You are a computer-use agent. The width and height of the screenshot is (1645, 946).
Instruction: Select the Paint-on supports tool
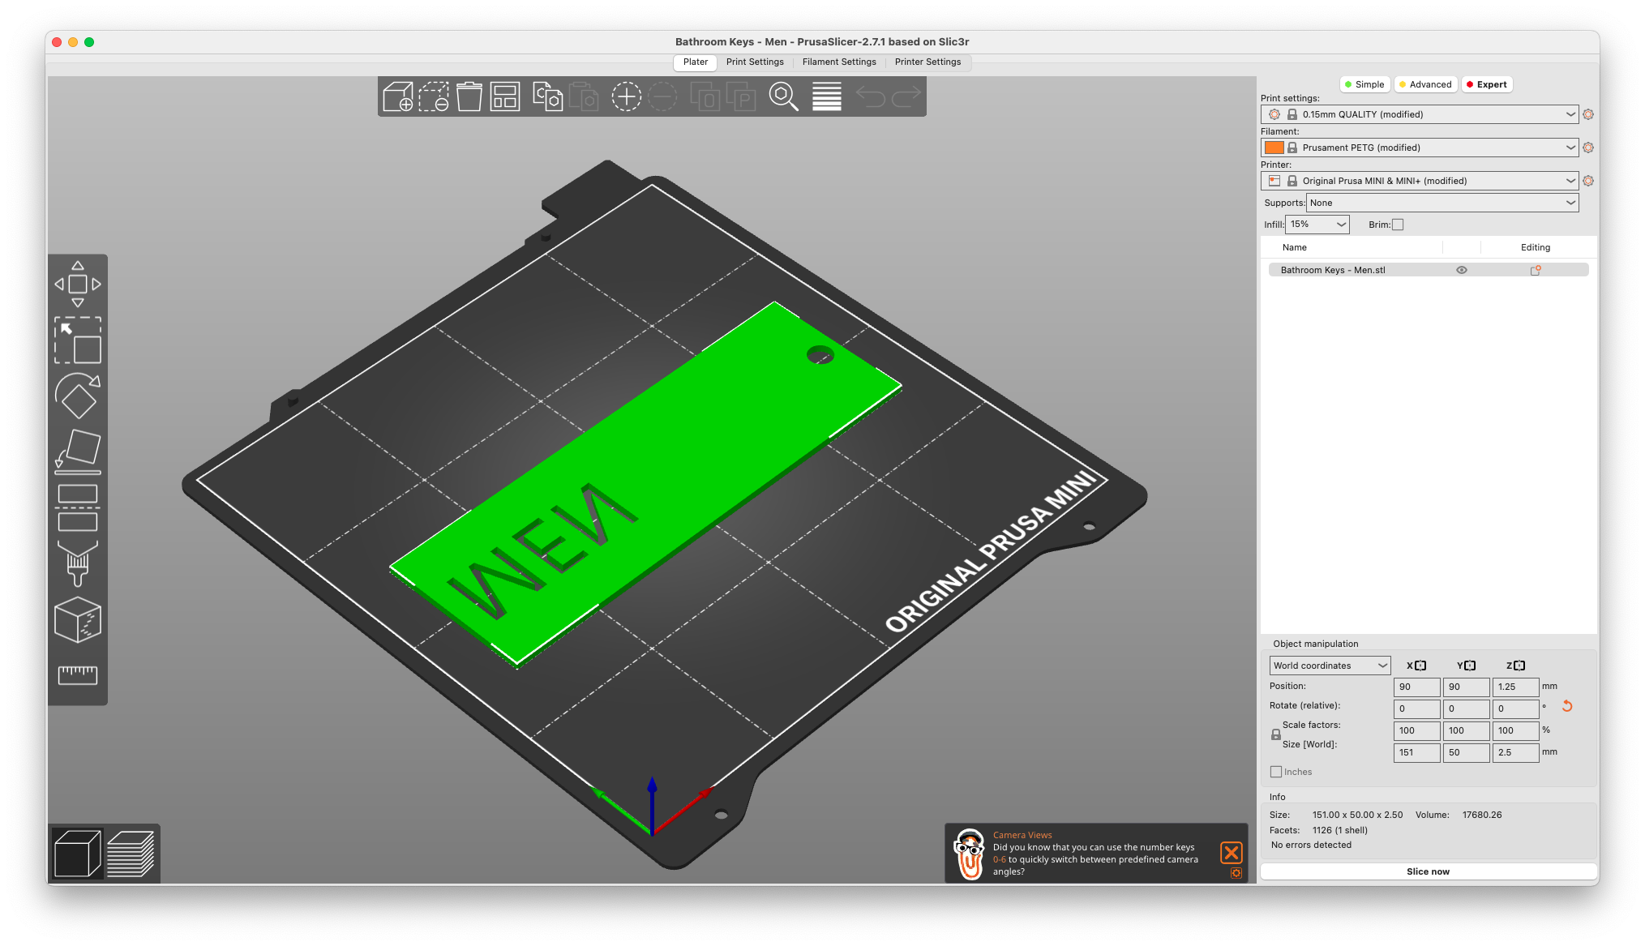tap(78, 563)
